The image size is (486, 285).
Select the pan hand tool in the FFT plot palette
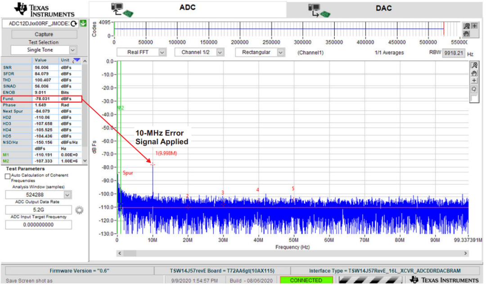pos(474,73)
